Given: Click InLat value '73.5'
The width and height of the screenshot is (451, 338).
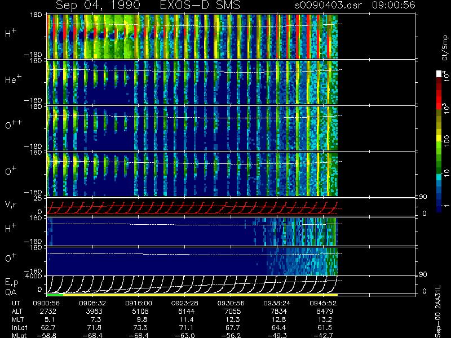Looking at the screenshot, I should pyautogui.click(x=140, y=327).
